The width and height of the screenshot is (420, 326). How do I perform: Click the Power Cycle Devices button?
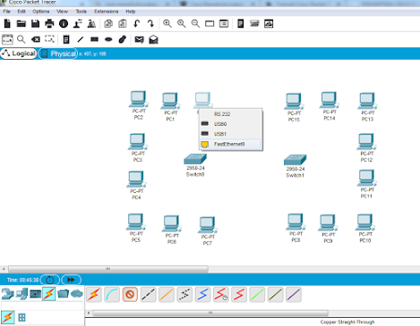pyautogui.click(x=50, y=280)
